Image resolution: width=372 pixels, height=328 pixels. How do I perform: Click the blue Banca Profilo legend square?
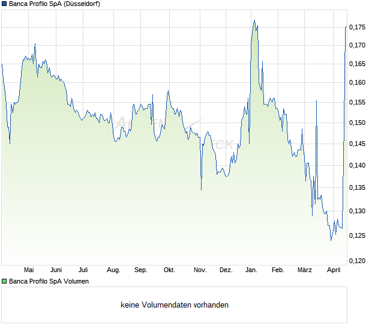(x=4, y=4)
